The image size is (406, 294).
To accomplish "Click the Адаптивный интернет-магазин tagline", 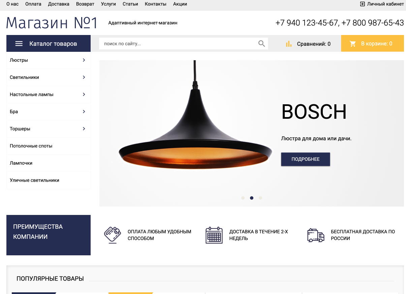I will click(x=143, y=23).
